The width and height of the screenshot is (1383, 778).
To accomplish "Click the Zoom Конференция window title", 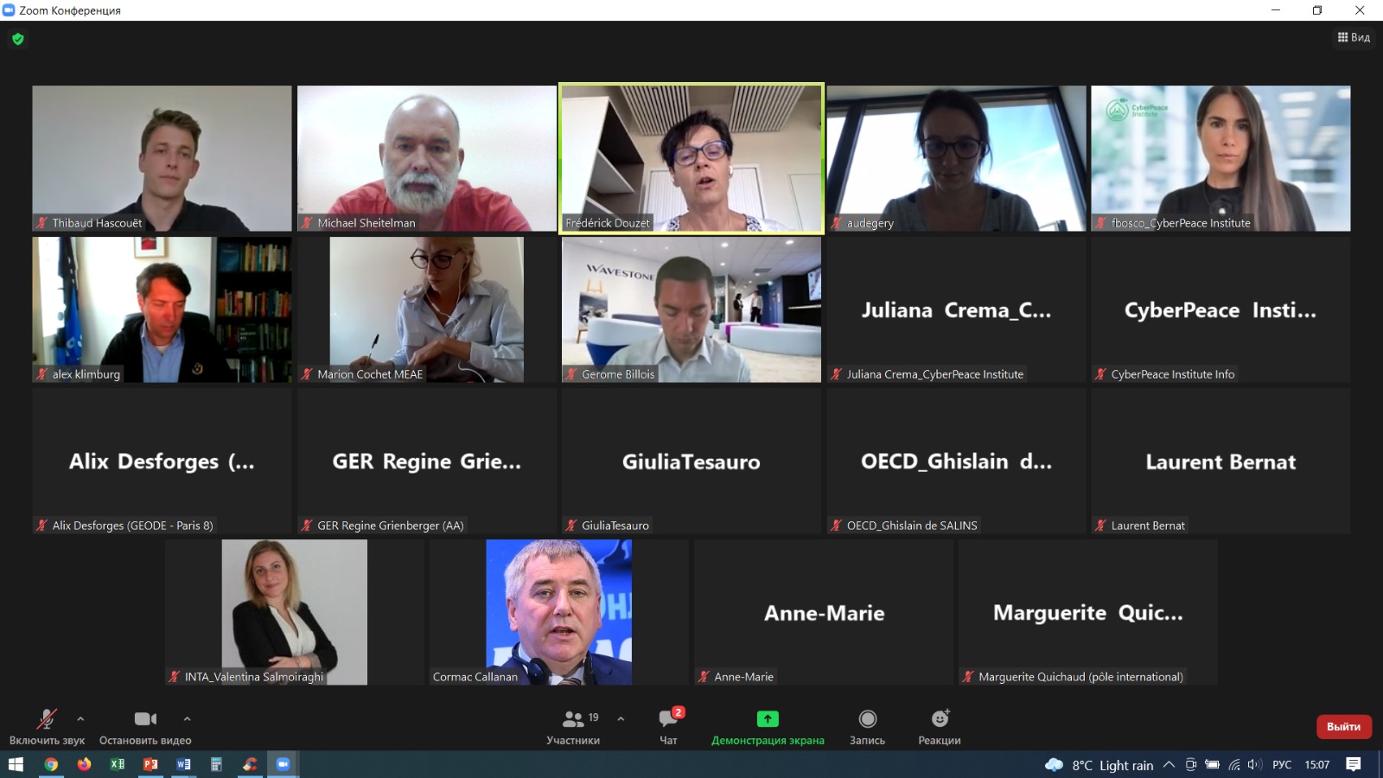I will click(70, 10).
